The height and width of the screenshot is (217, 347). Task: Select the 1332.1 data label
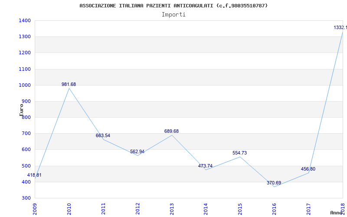coord(340,28)
